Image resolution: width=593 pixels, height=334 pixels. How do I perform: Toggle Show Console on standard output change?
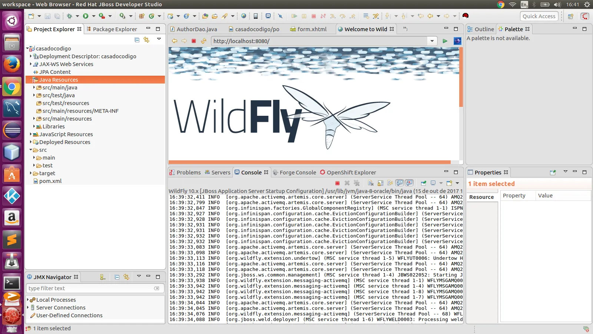click(x=400, y=183)
